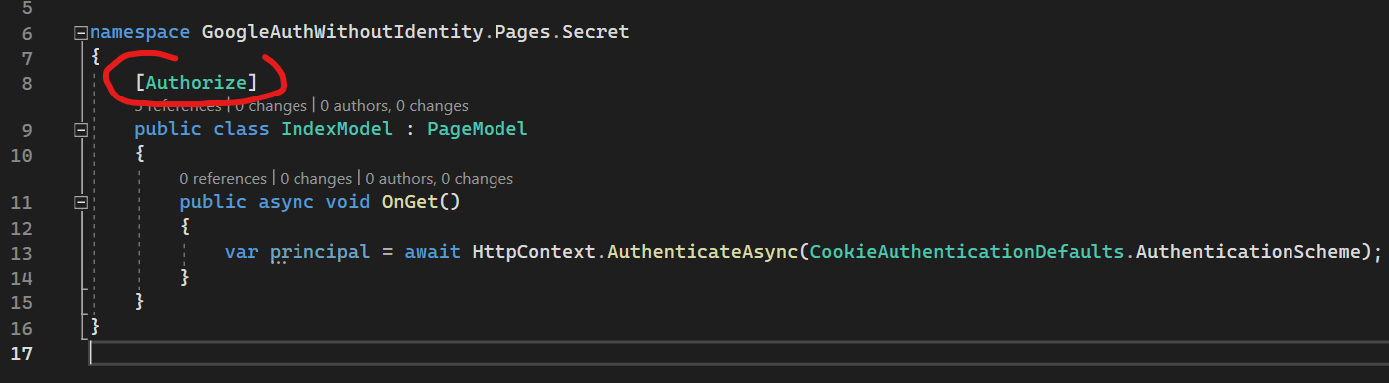Place cursor on the principal variable
This screenshot has height=383, width=1389.
coord(319,251)
